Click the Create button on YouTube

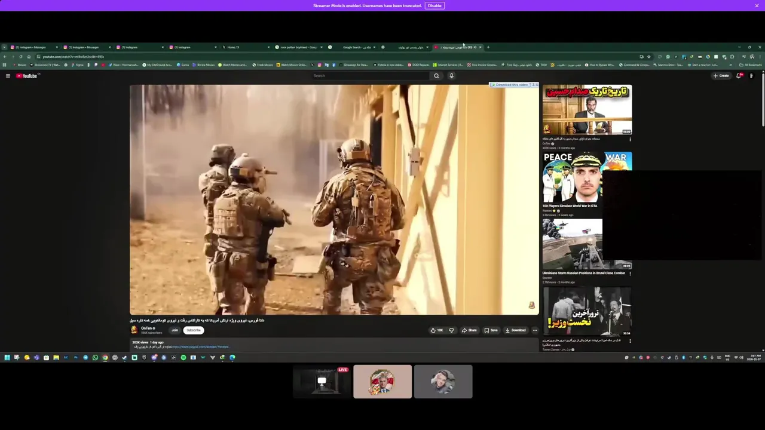(721, 76)
